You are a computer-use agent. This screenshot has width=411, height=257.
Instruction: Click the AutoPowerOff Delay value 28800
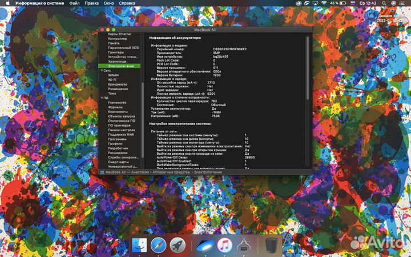249,158
